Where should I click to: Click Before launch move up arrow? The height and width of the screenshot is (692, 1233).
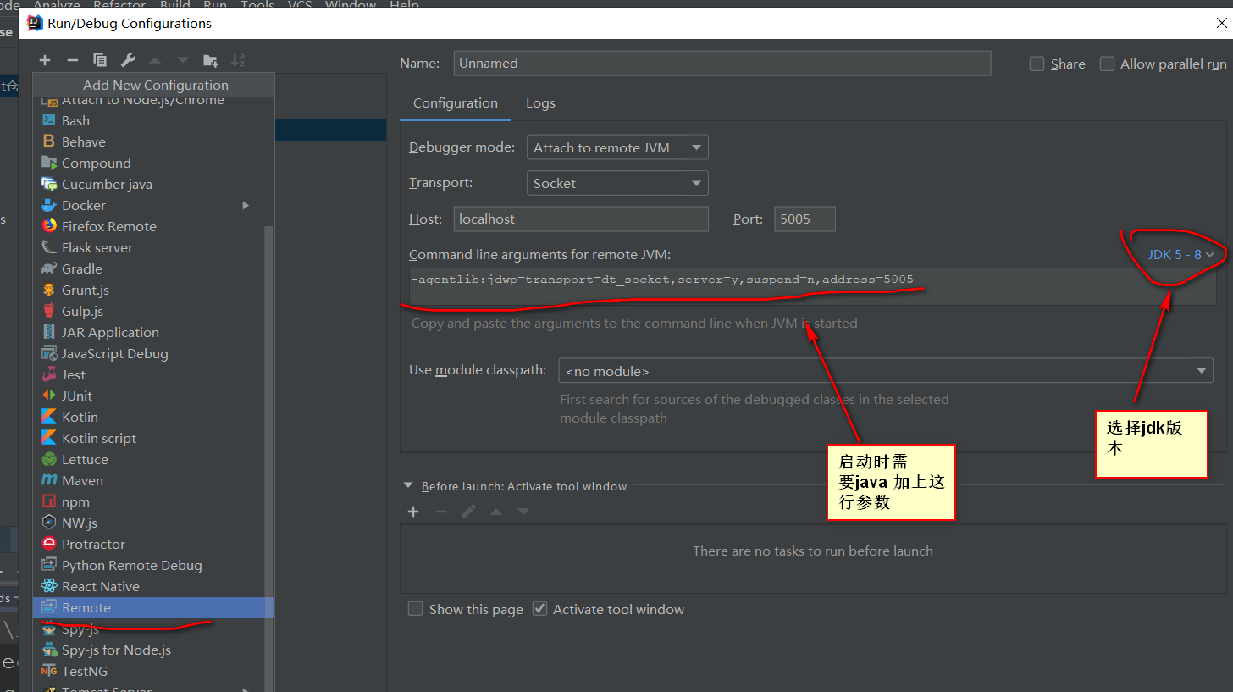(496, 512)
